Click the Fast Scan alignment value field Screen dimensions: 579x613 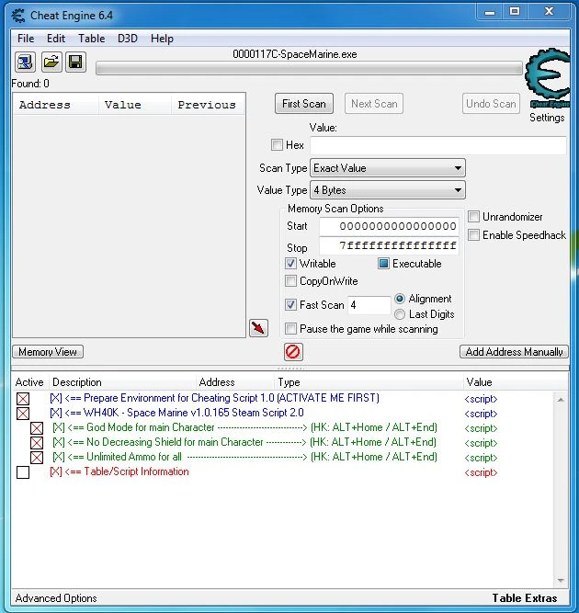click(369, 305)
